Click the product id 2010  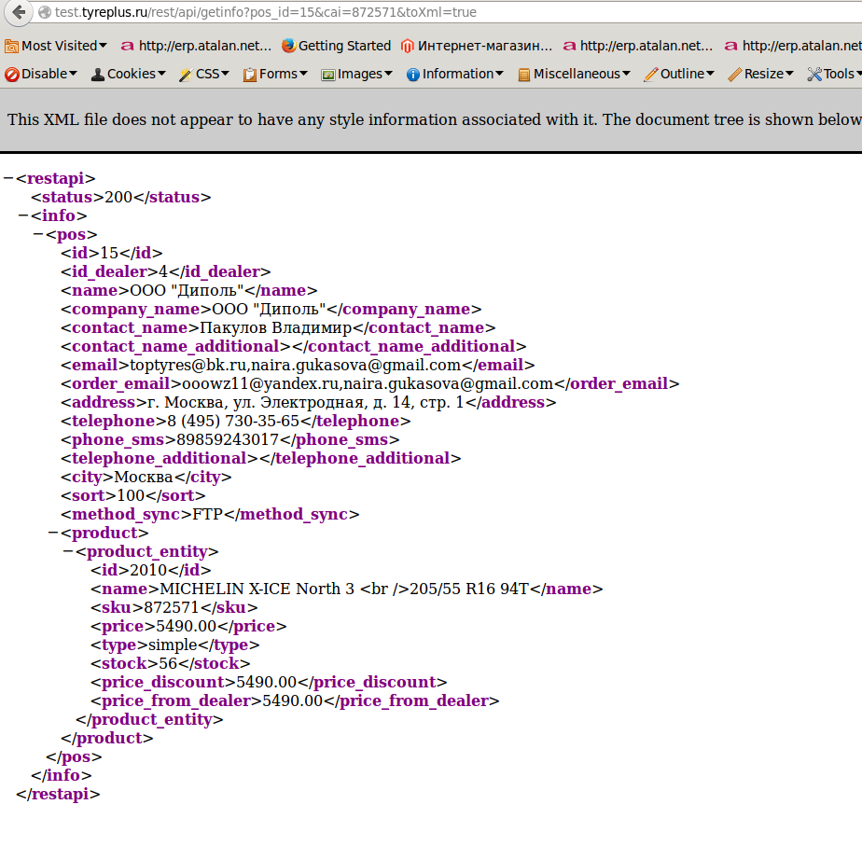click(x=148, y=570)
